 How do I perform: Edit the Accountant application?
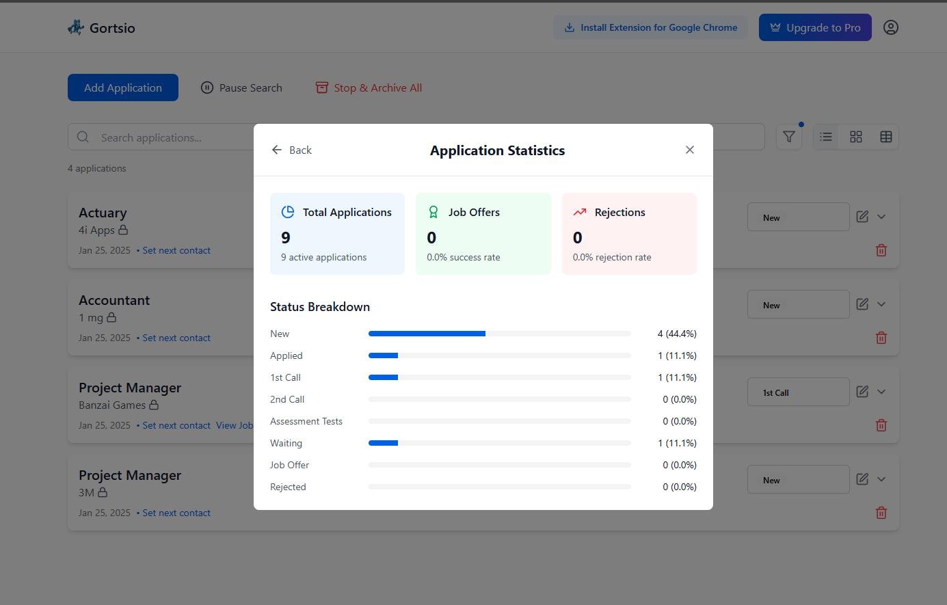(x=862, y=304)
